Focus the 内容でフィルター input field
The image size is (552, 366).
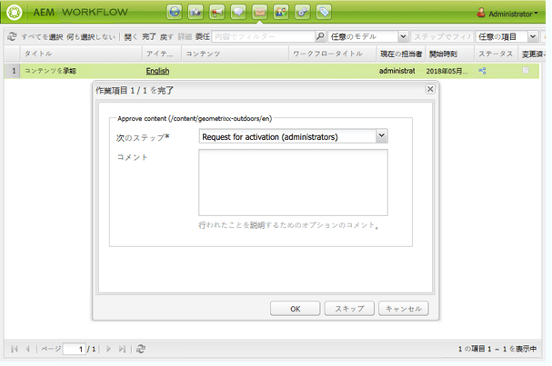[x=264, y=36]
